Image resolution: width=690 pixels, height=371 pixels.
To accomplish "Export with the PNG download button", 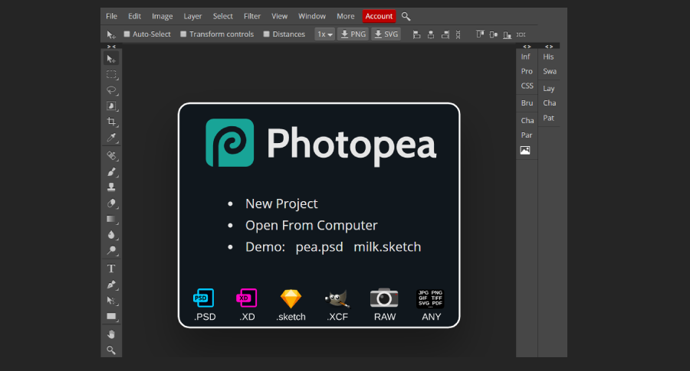I will click(353, 34).
